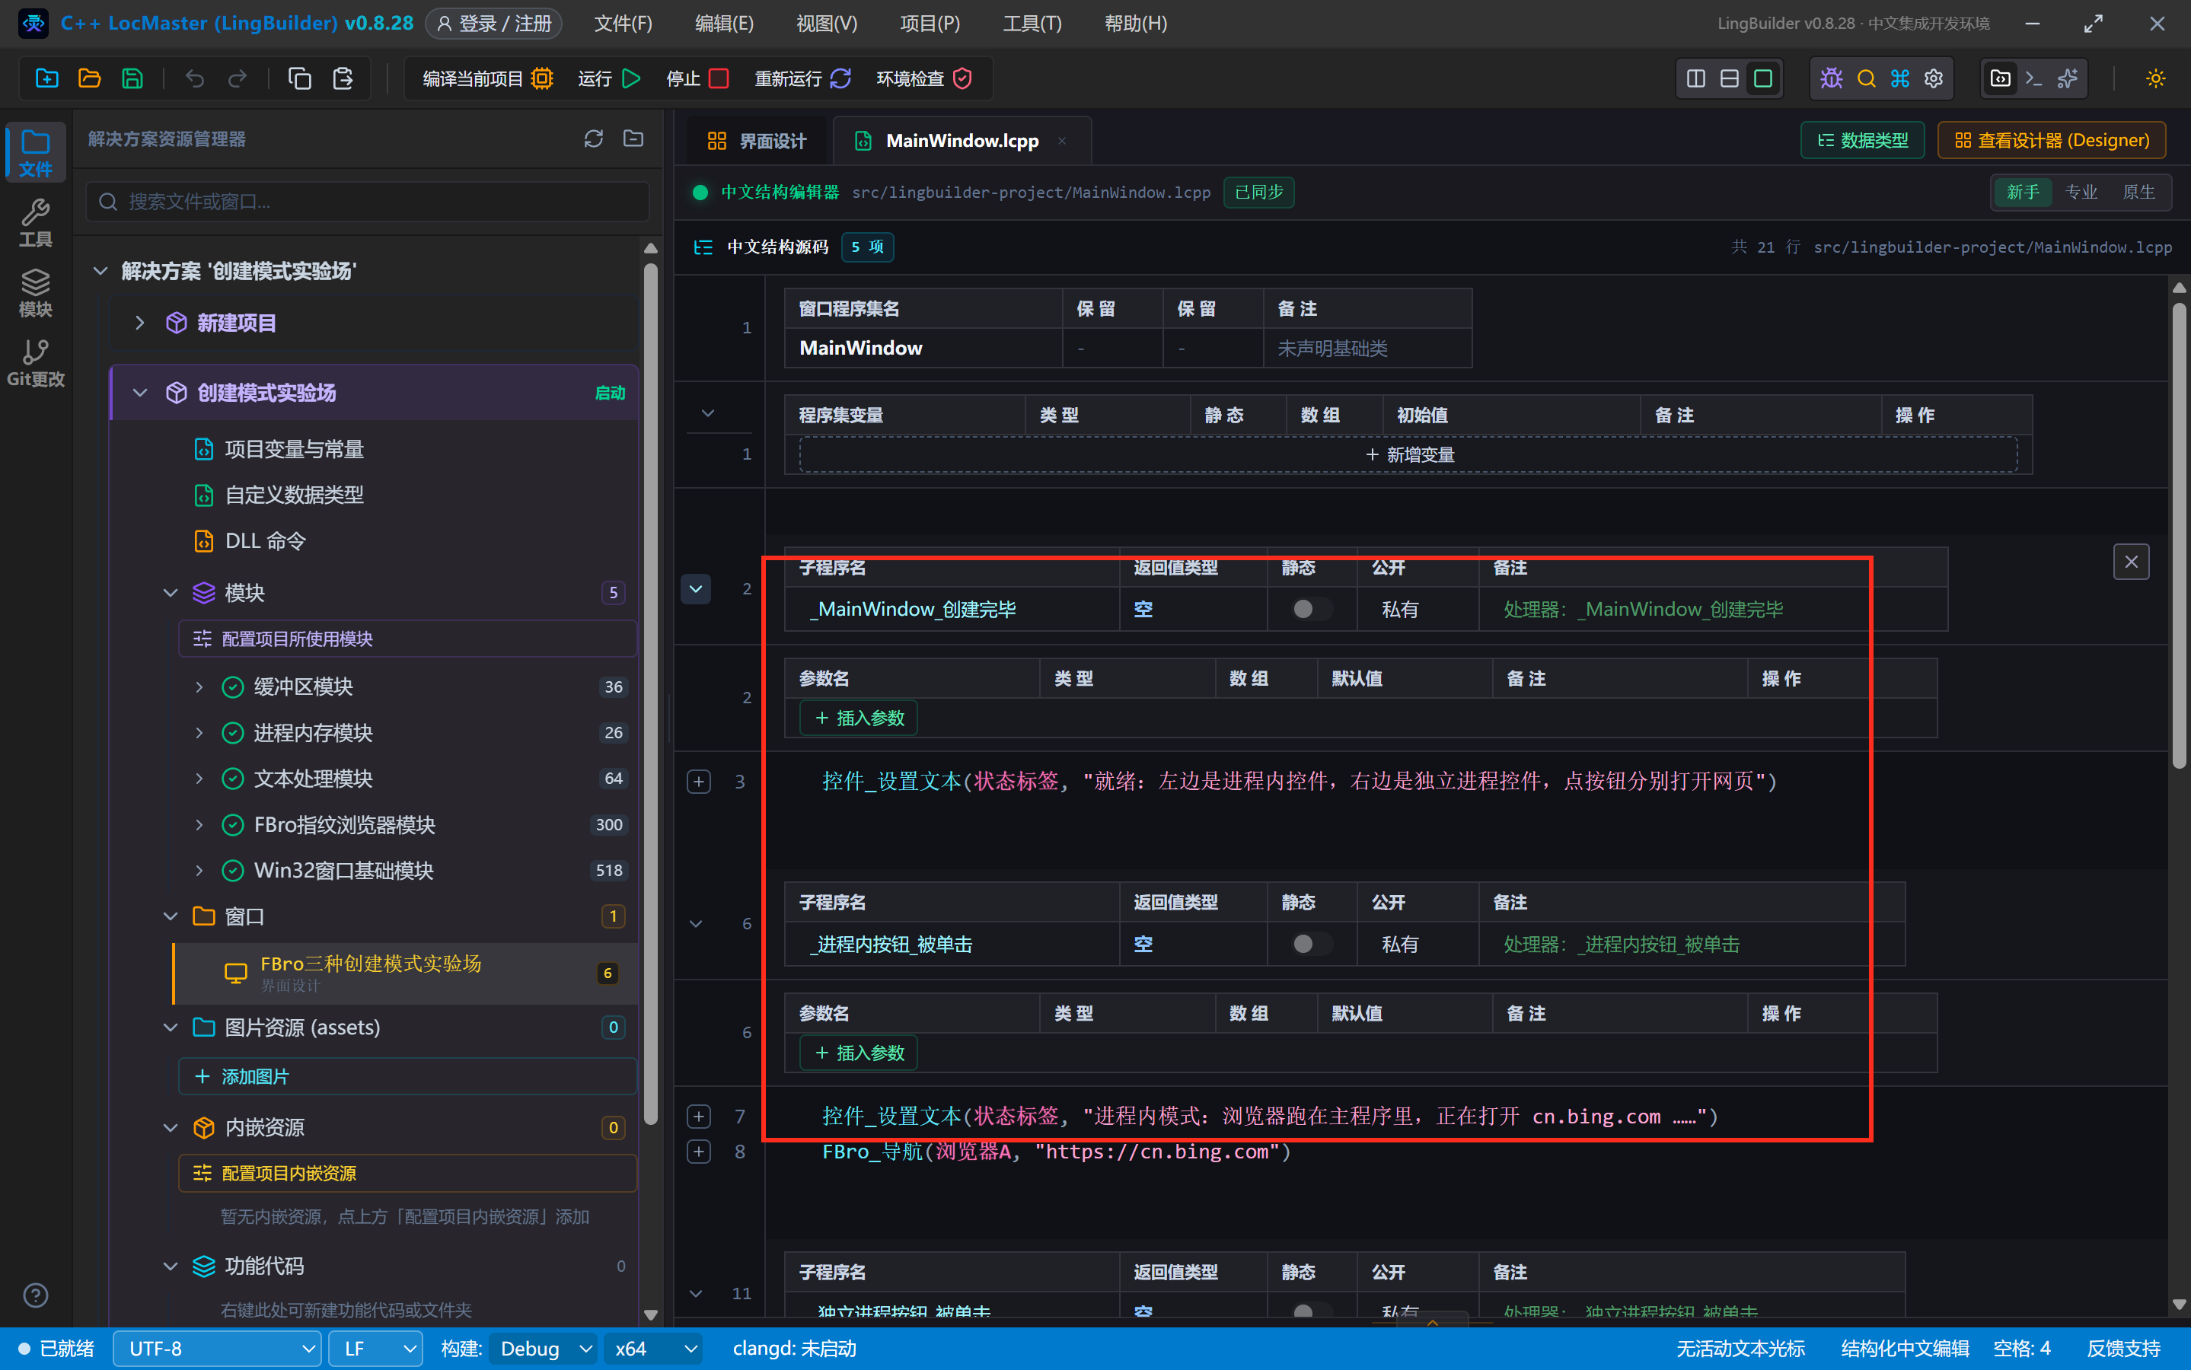Screen dimensions: 2191x1370
Task: Switch to the 界面设计 tab
Action: click(757, 141)
